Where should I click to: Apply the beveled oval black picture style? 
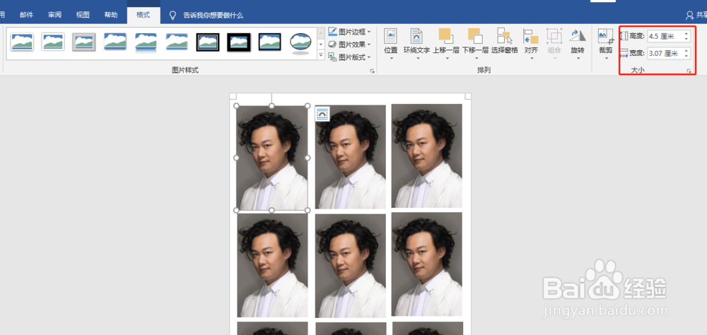click(x=300, y=42)
